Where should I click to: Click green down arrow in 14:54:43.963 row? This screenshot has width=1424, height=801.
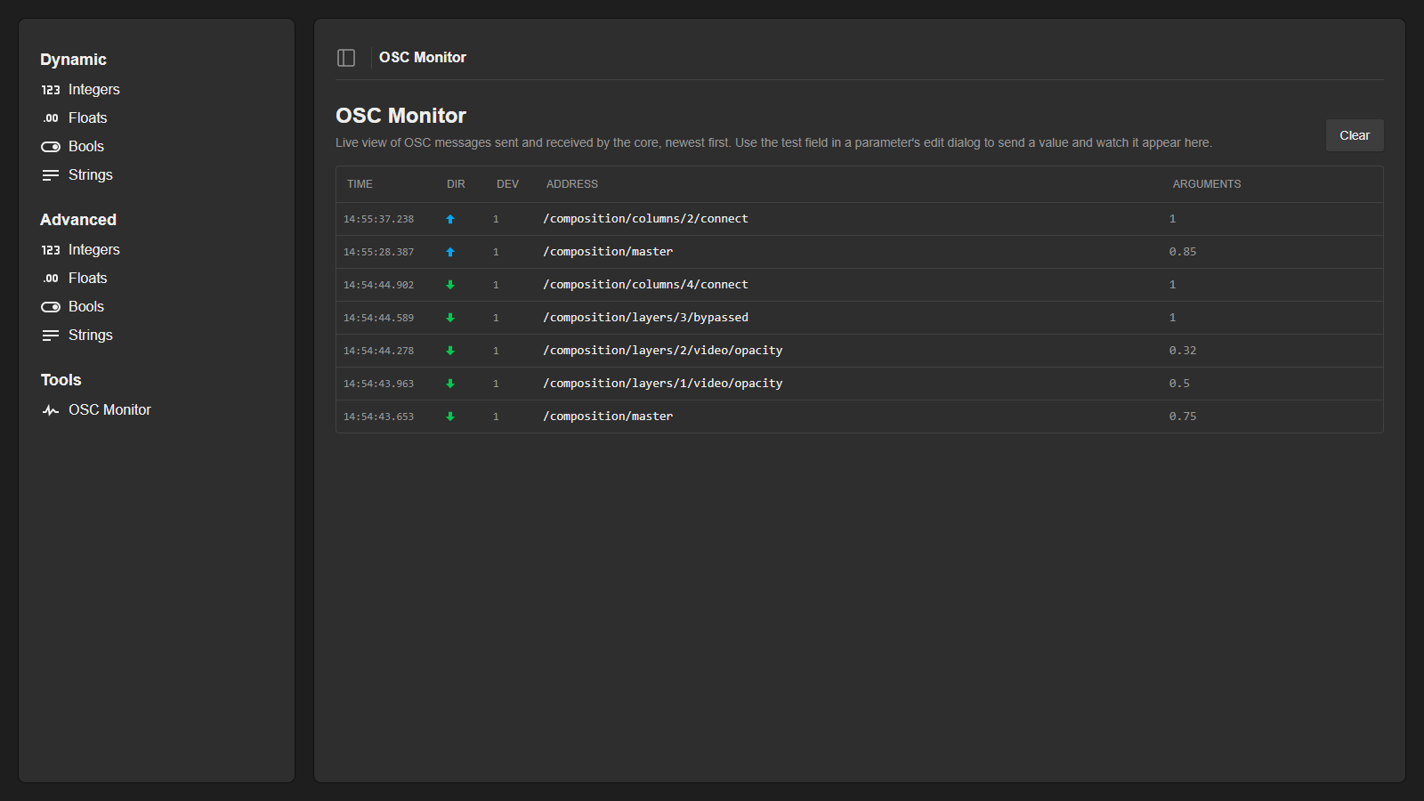(450, 384)
